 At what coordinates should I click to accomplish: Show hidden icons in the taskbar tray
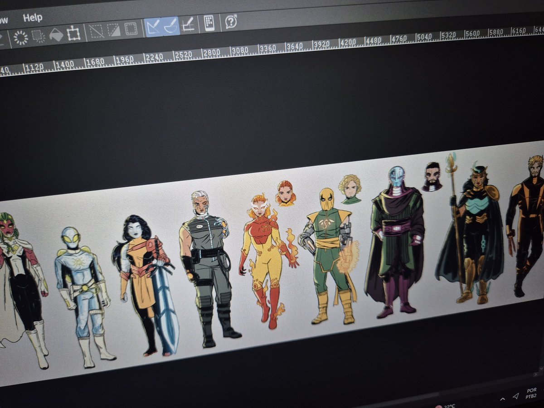[x=503, y=398]
